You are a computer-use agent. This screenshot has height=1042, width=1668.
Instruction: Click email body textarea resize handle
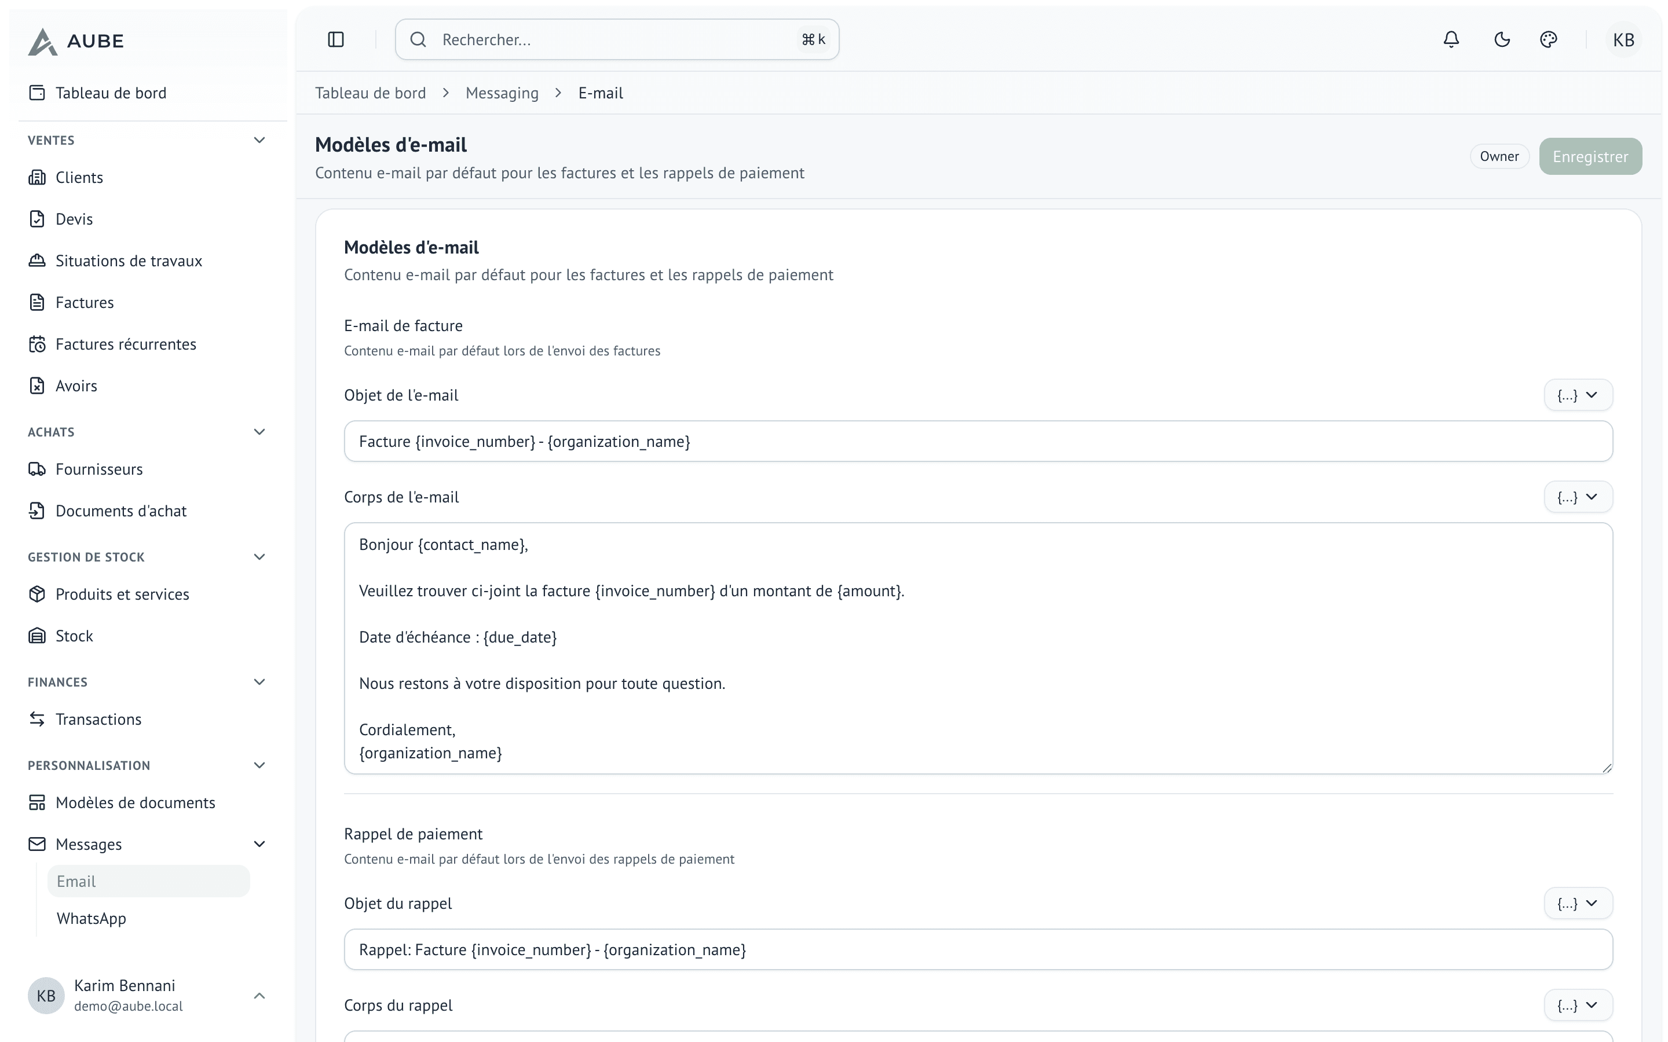[1607, 768]
